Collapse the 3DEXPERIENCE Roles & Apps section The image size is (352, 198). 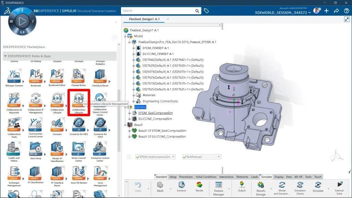click(5, 56)
